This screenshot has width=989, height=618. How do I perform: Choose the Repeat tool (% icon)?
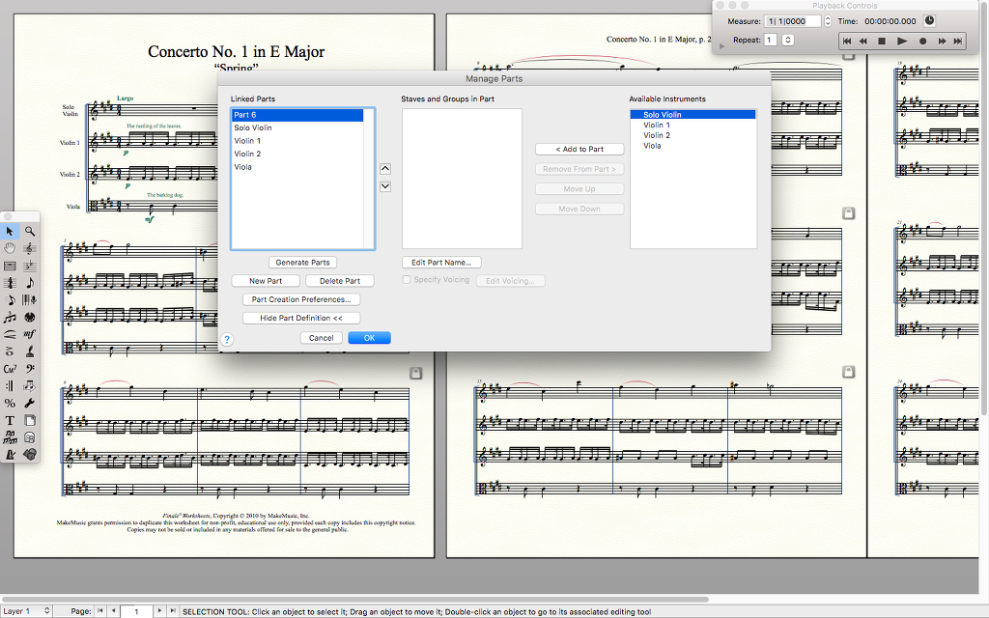10,403
